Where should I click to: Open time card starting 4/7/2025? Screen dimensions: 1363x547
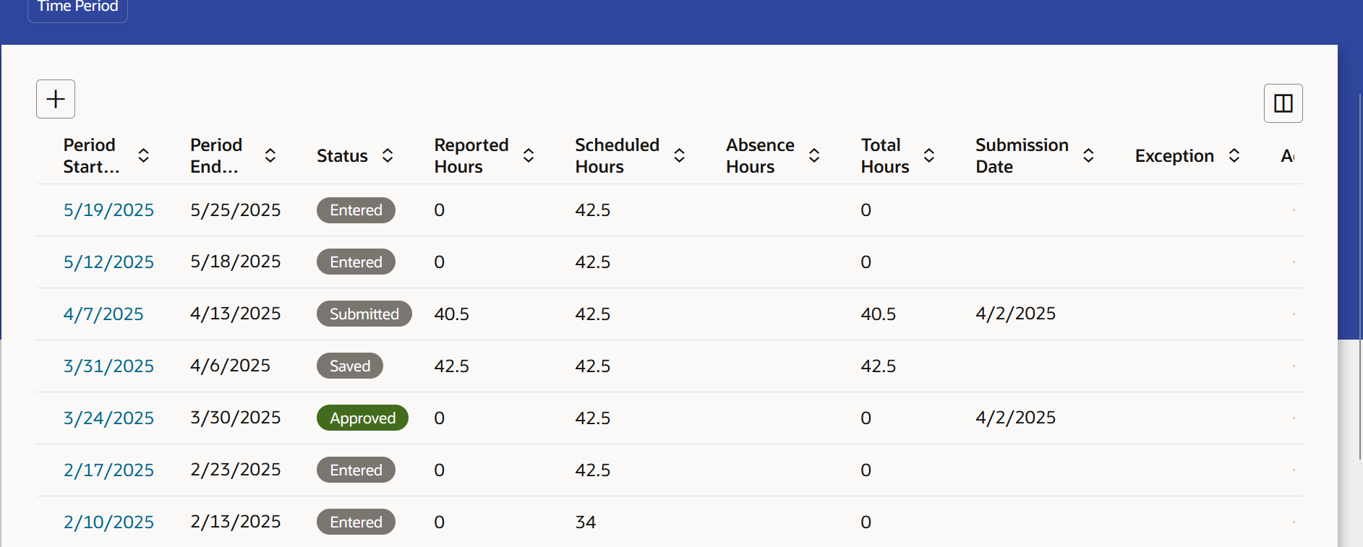pyautogui.click(x=103, y=314)
